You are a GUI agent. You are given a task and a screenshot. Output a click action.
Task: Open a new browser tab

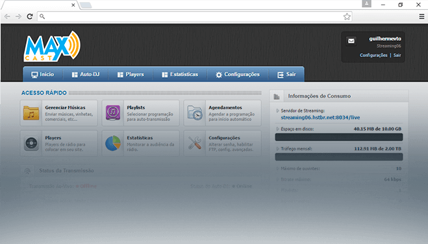86,5
